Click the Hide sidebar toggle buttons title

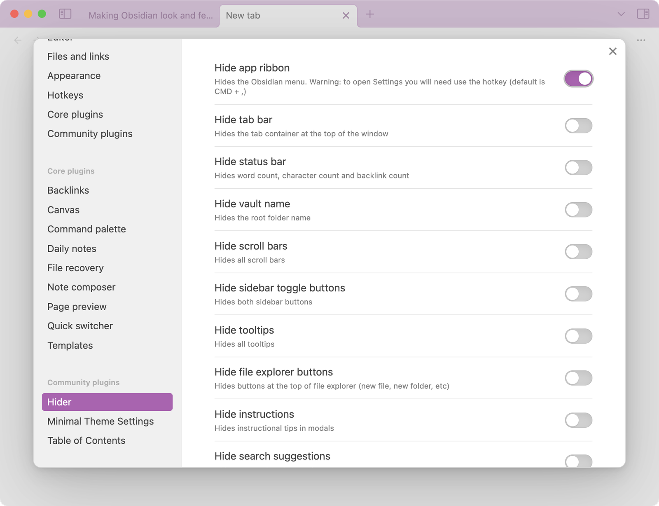pos(280,288)
